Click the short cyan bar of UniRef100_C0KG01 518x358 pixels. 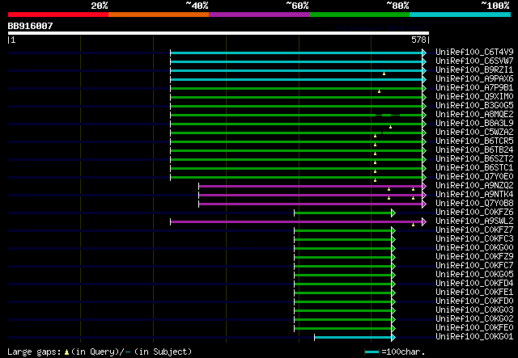point(353,338)
